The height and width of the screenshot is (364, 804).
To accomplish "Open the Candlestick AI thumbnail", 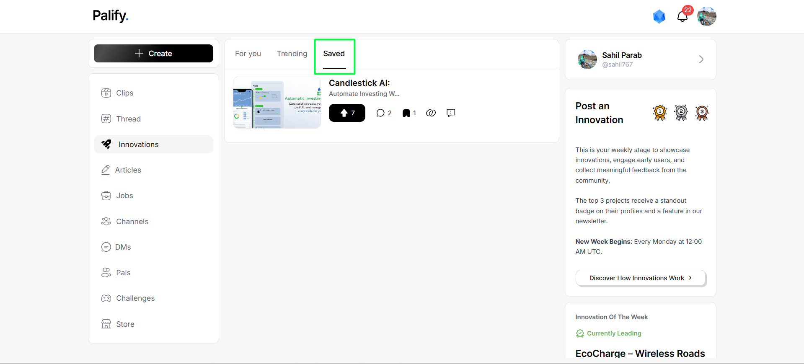I will (x=277, y=103).
